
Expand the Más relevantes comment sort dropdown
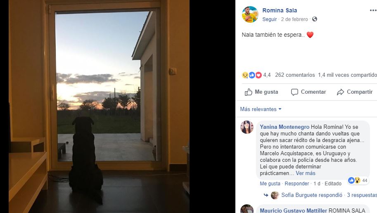(x=261, y=109)
